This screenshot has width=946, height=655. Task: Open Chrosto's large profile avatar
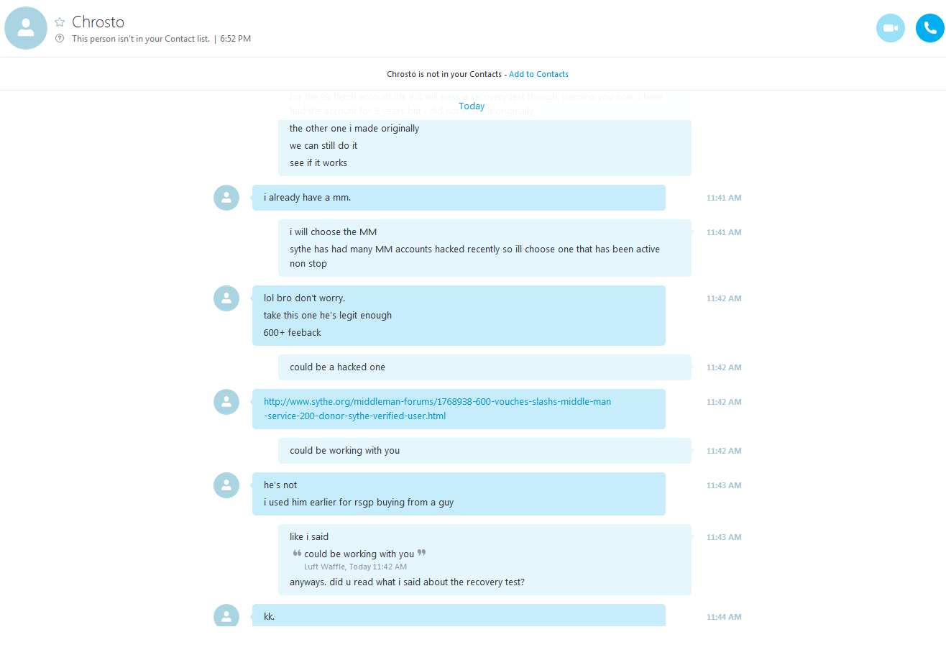click(26, 28)
